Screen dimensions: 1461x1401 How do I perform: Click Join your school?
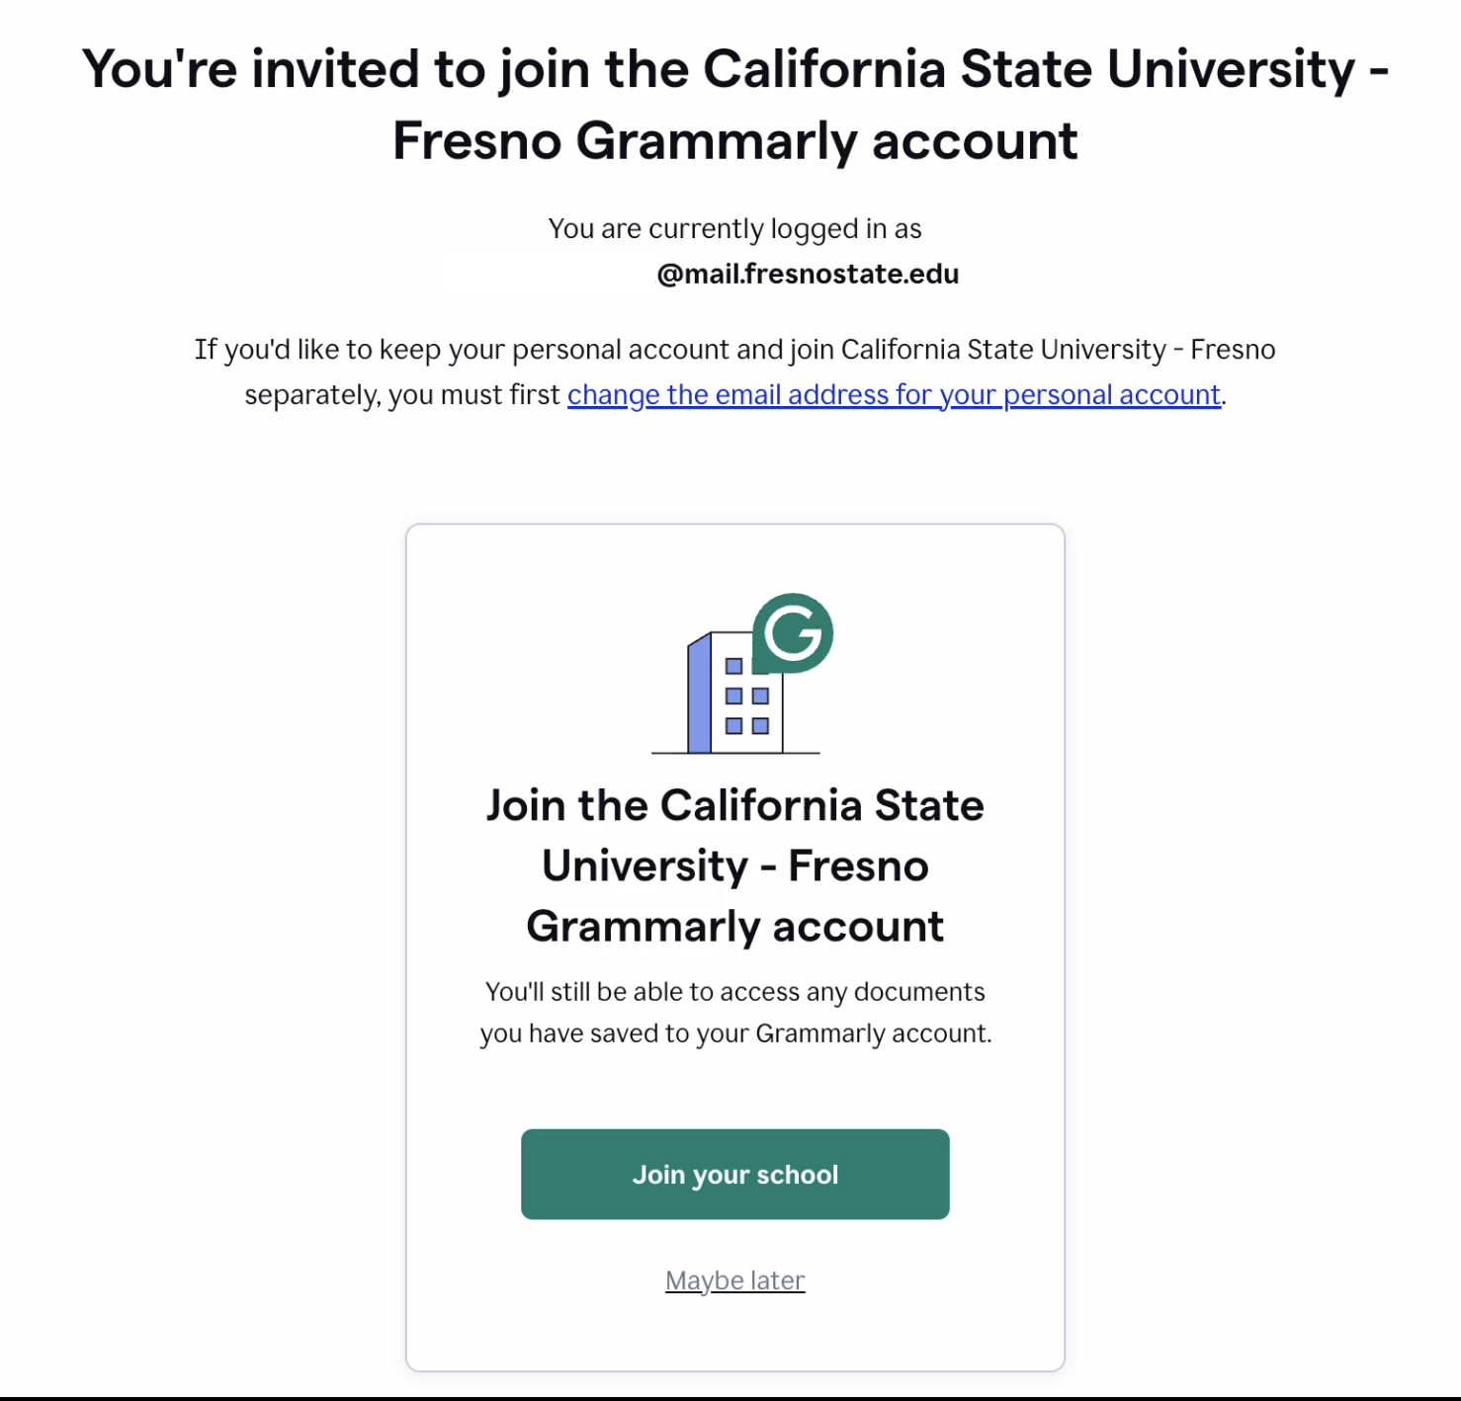point(734,1174)
